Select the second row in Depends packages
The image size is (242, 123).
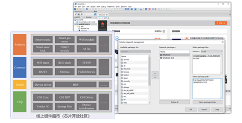tap(175, 58)
